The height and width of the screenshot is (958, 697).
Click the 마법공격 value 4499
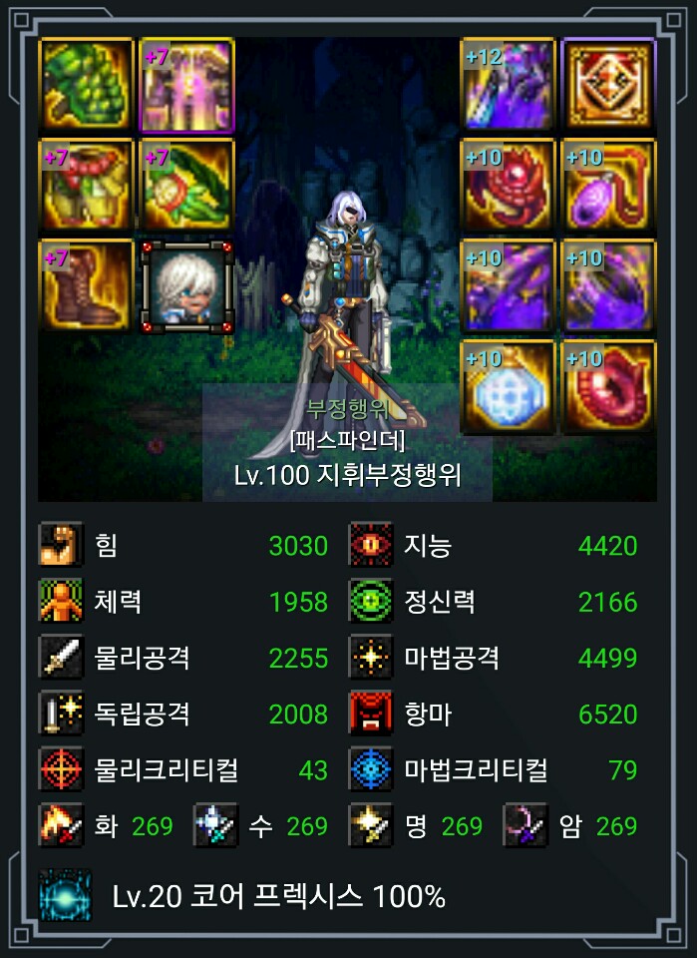607,658
